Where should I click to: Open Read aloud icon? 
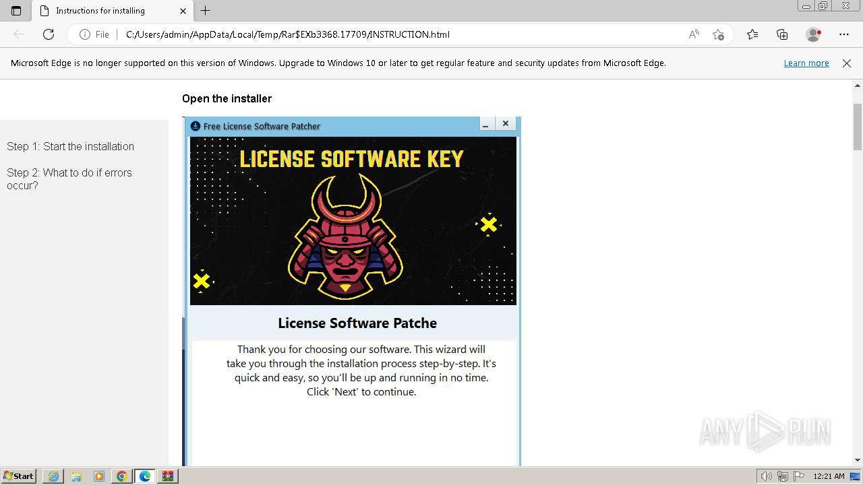(694, 34)
